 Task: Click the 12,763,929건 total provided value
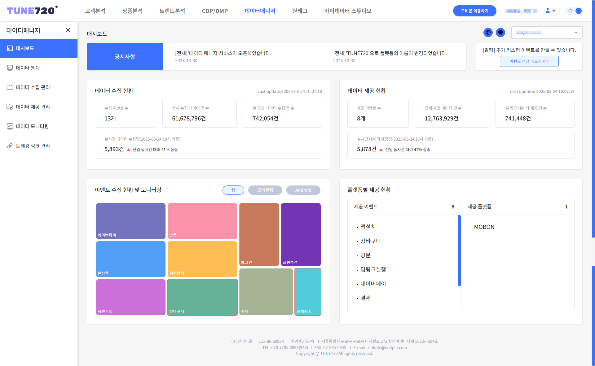pyautogui.click(x=441, y=119)
